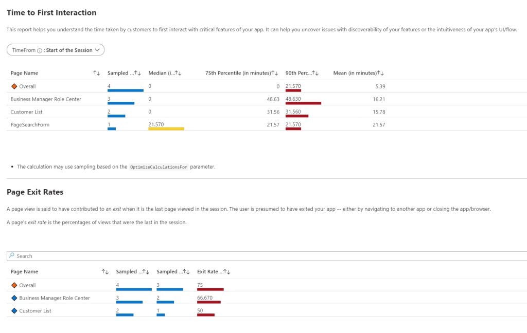Click the yellow Median bar for PageSearchForm
This screenshot has height=333, width=527.
[166, 128]
